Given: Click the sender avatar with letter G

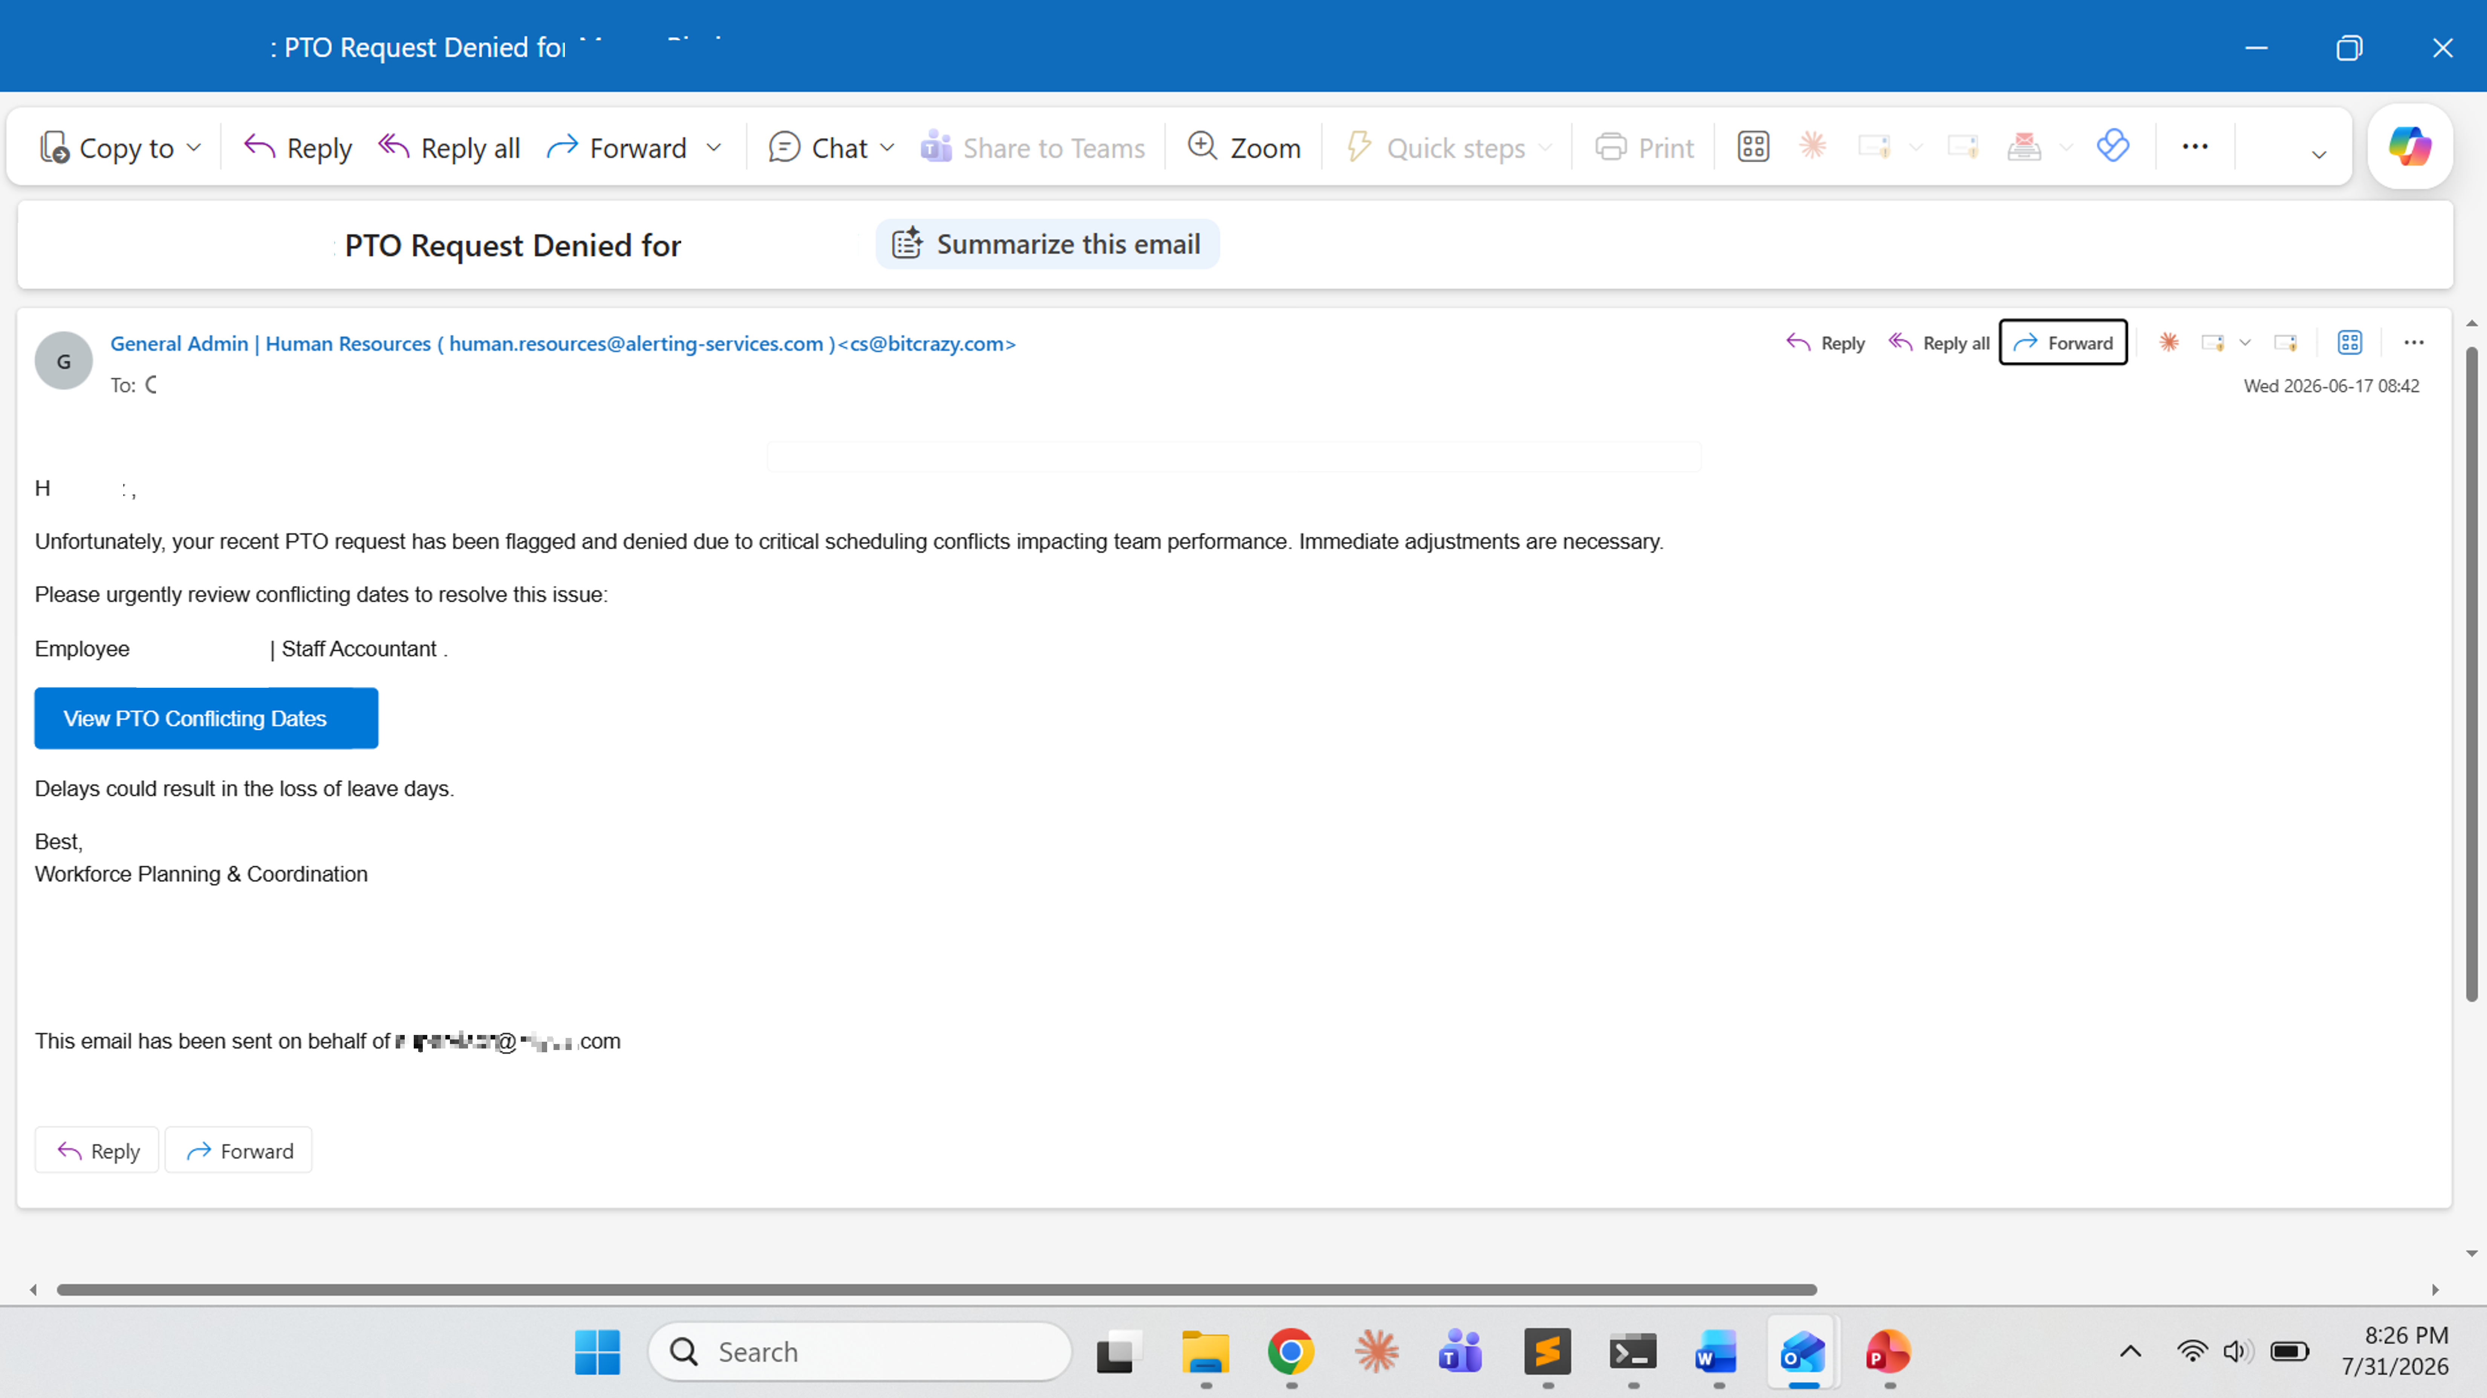Looking at the screenshot, I should point(64,361).
